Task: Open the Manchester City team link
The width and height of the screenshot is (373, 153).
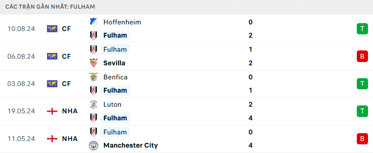Action: point(131,145)
